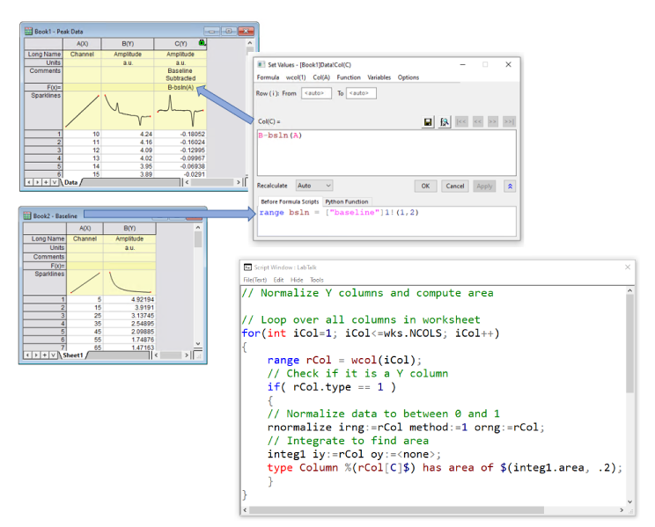
Task: Open the Hide menu in Script Window
Action: tap(297, 280)
